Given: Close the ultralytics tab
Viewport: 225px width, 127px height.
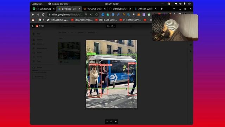Looking at the screenshot, I should coord(130,9).
